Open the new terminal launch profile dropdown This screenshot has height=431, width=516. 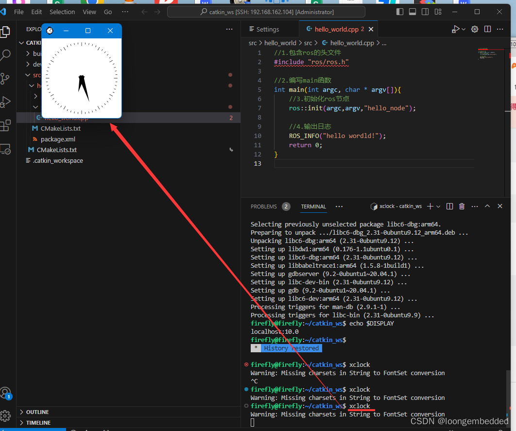[x=438, y=207]
